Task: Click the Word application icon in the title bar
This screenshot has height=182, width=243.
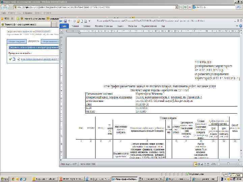Action: click(x=61, y=21)
